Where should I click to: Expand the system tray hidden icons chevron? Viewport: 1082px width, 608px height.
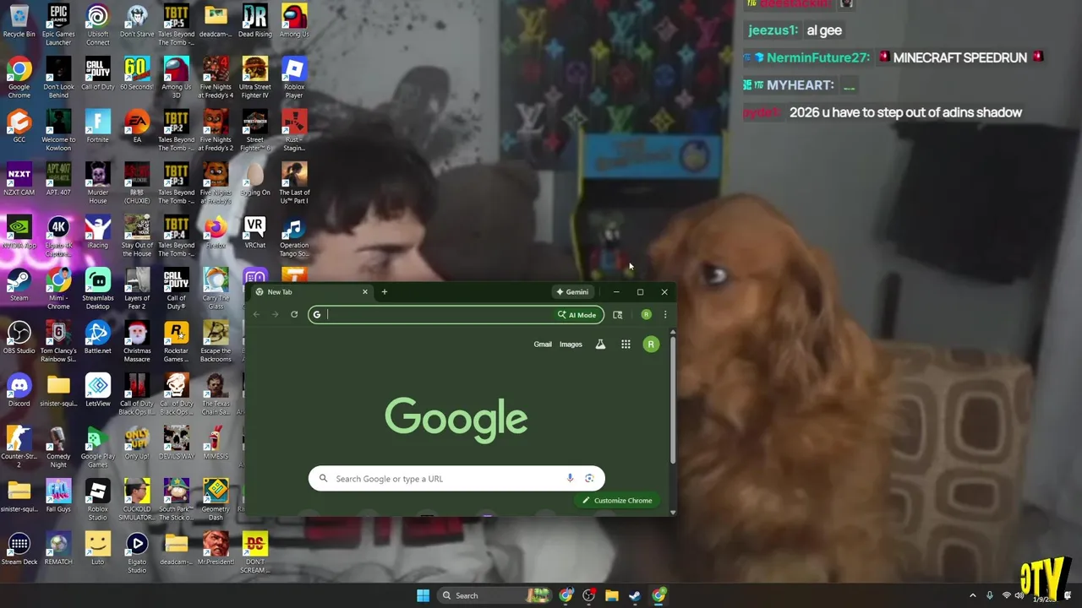972,596
